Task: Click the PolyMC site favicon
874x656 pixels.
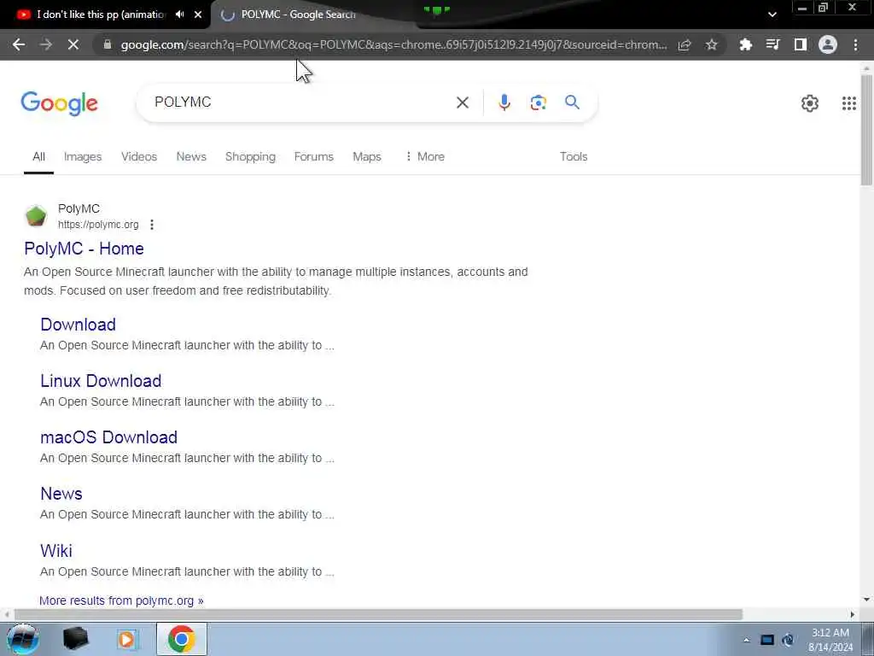Action: coord(36,216)
